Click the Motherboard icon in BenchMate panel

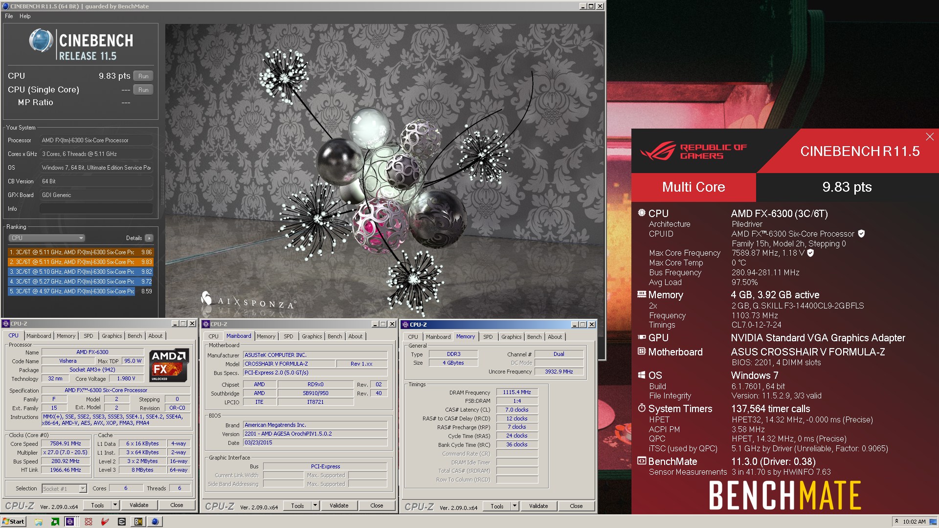[x=642, y=351]
